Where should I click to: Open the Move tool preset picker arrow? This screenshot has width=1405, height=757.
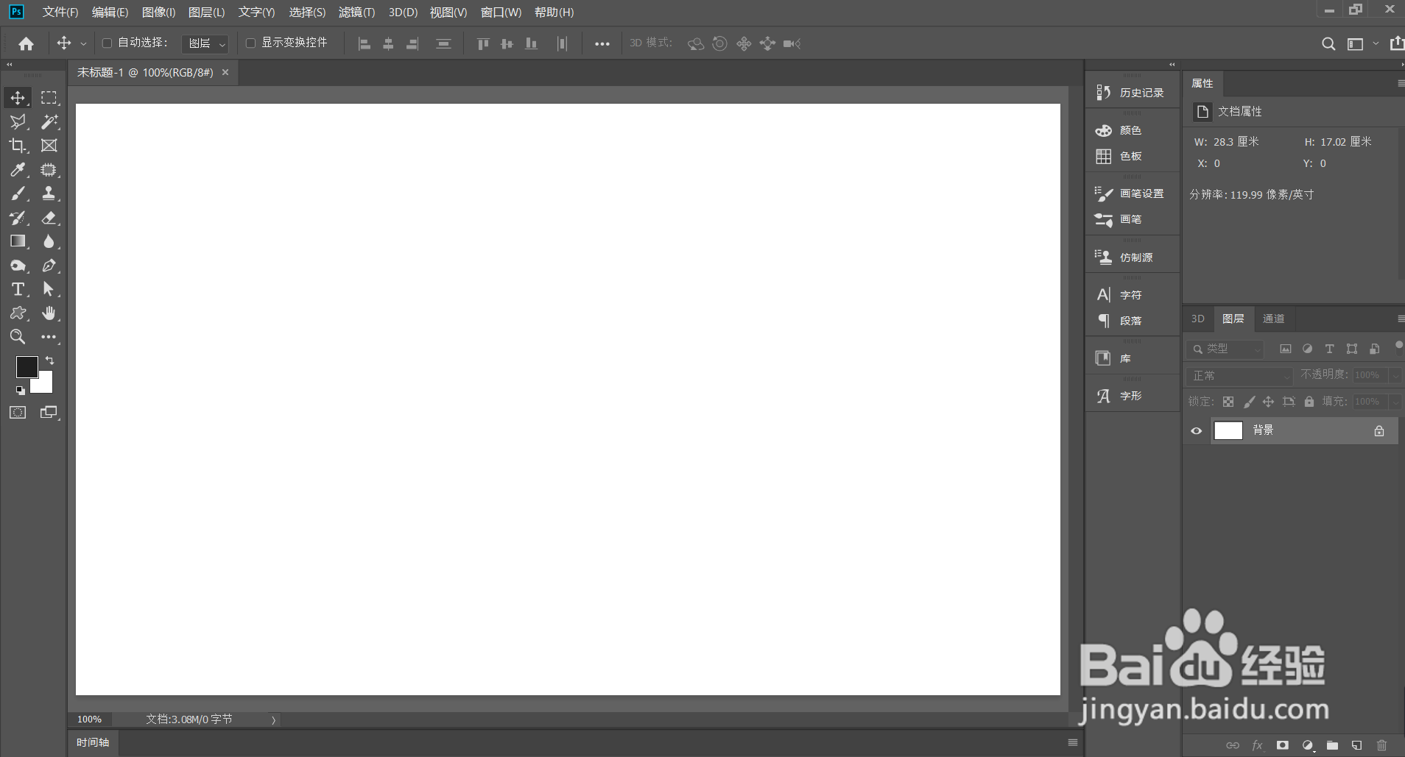click(83, 44)
